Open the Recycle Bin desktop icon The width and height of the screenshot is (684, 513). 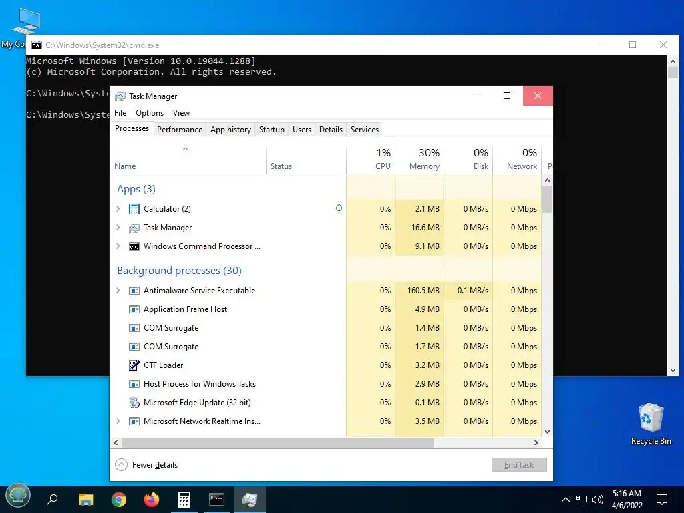coord(651,423)
